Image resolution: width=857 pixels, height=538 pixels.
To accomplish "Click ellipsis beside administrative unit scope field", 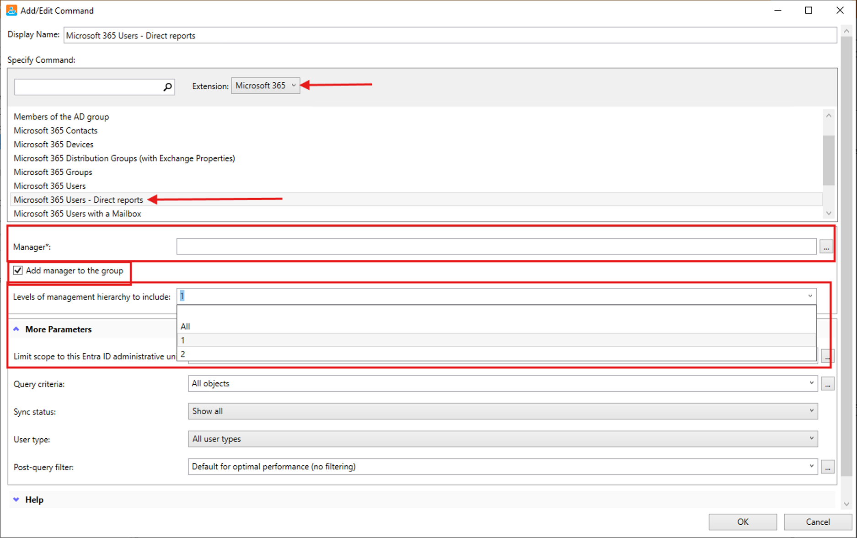I will coord(827,356).
